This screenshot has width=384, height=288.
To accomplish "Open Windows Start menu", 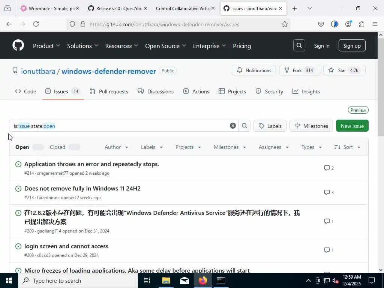I will coord(9,280).
